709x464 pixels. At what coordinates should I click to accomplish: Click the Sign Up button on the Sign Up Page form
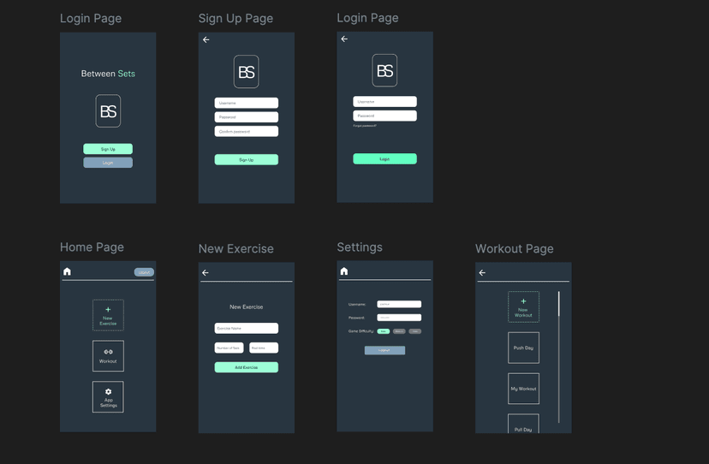tap(247, 159)
